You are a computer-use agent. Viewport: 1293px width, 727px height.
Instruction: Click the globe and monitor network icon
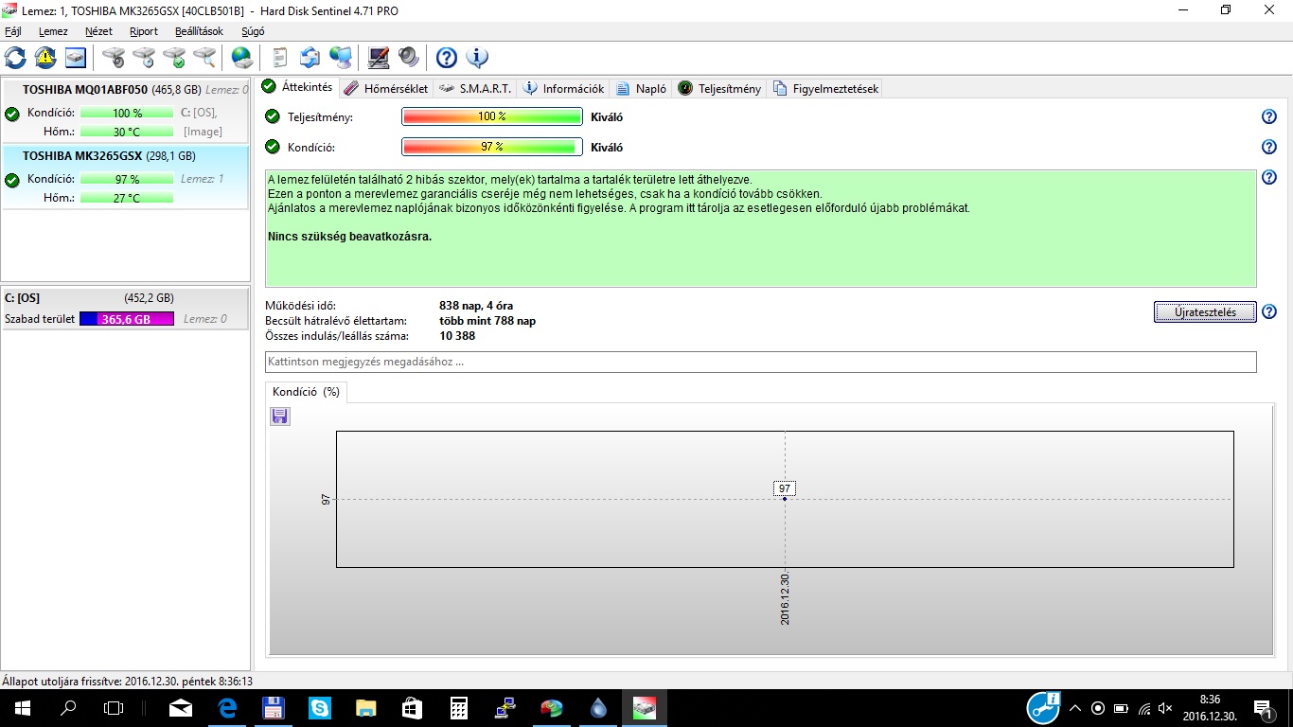(341, 58)
